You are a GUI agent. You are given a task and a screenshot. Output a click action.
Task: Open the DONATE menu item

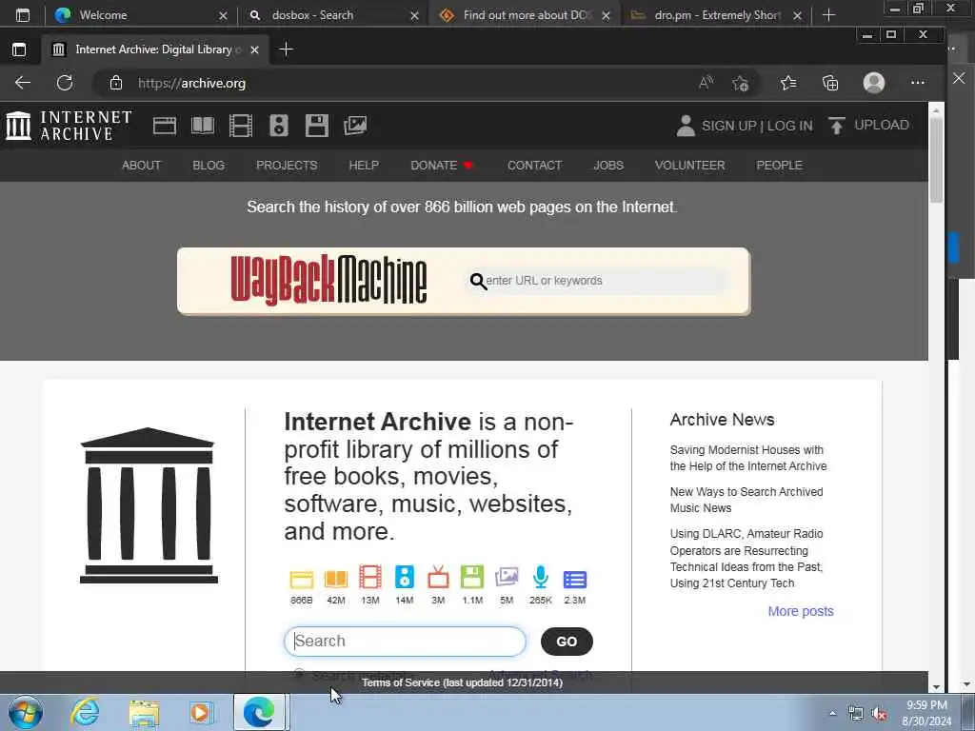(x=442, y=166)
